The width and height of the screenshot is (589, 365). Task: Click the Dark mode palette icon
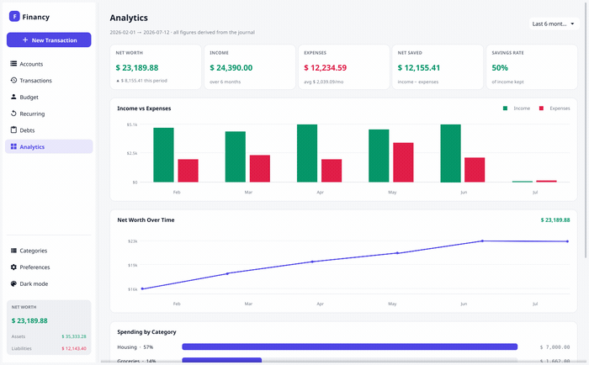13,283
